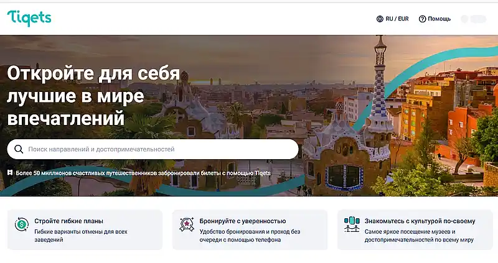Click Удобство бронирования description text
The height and width of the screenshot is (263, 498).
coord(250,236)
